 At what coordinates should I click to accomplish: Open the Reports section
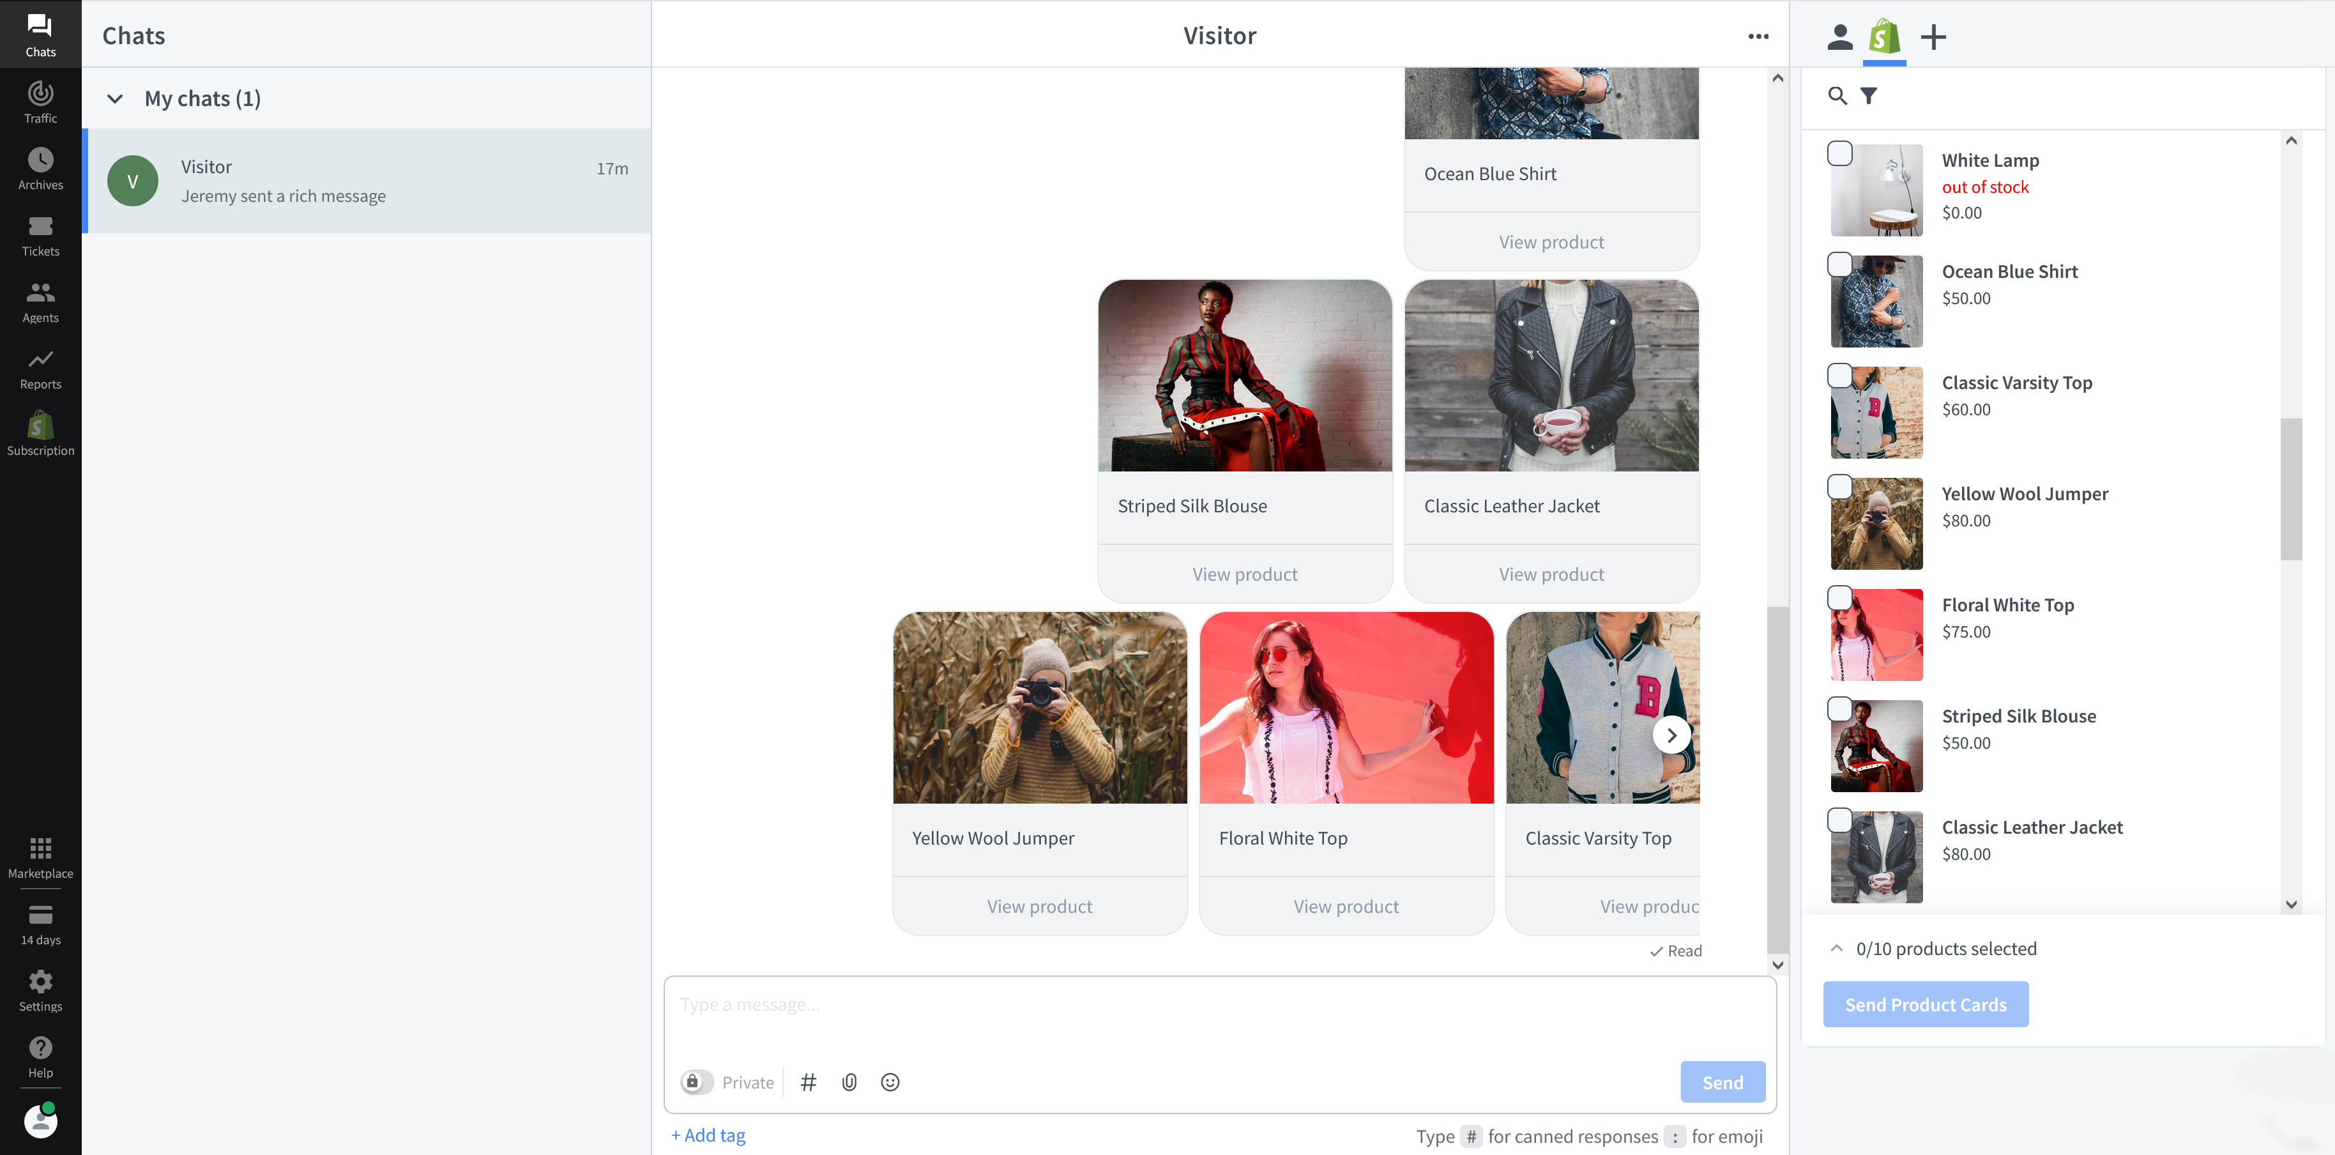pos(40,368)
